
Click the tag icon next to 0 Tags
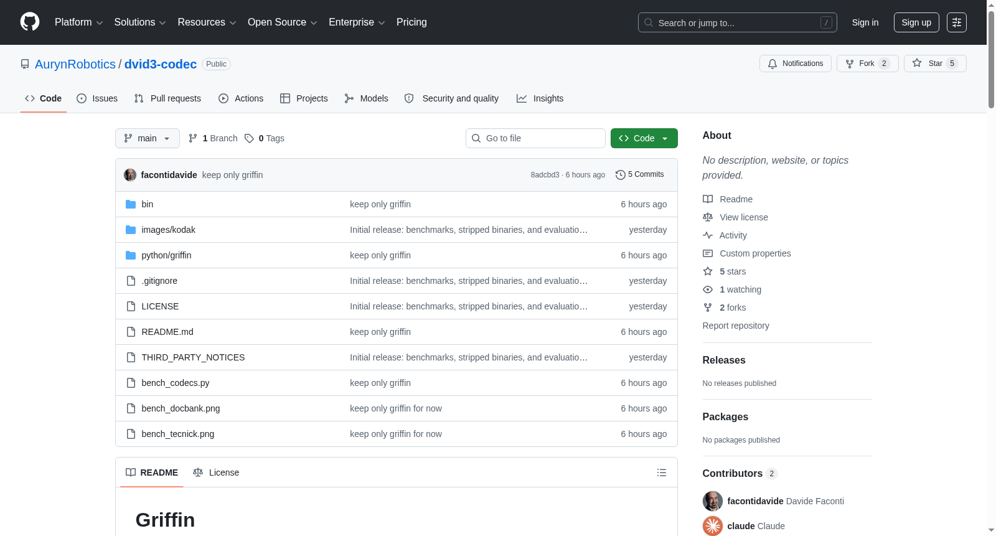tap(249, 138)
